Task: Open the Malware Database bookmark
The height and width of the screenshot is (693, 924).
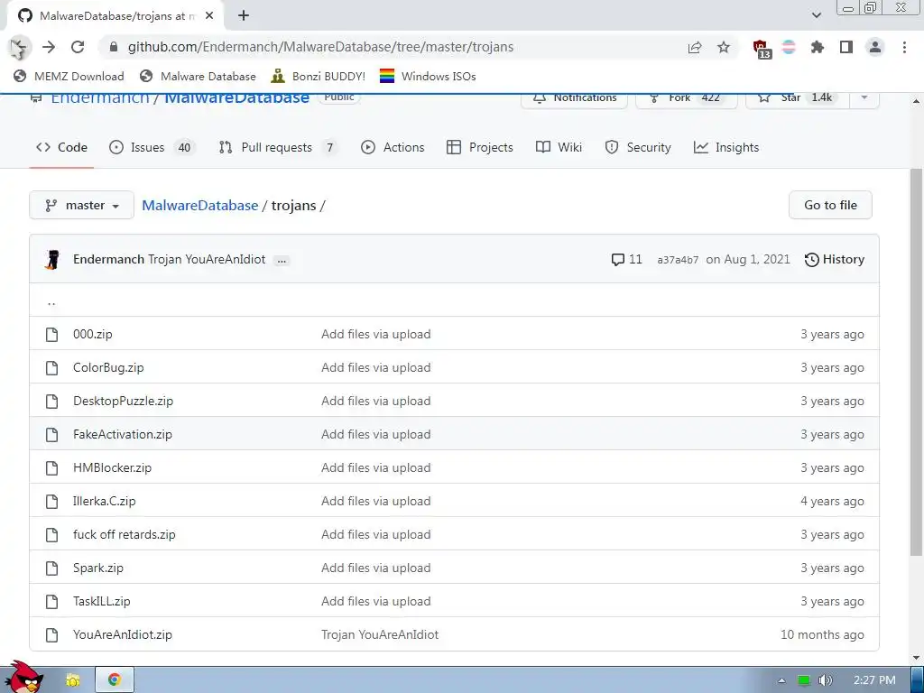Action: [198, 76]
